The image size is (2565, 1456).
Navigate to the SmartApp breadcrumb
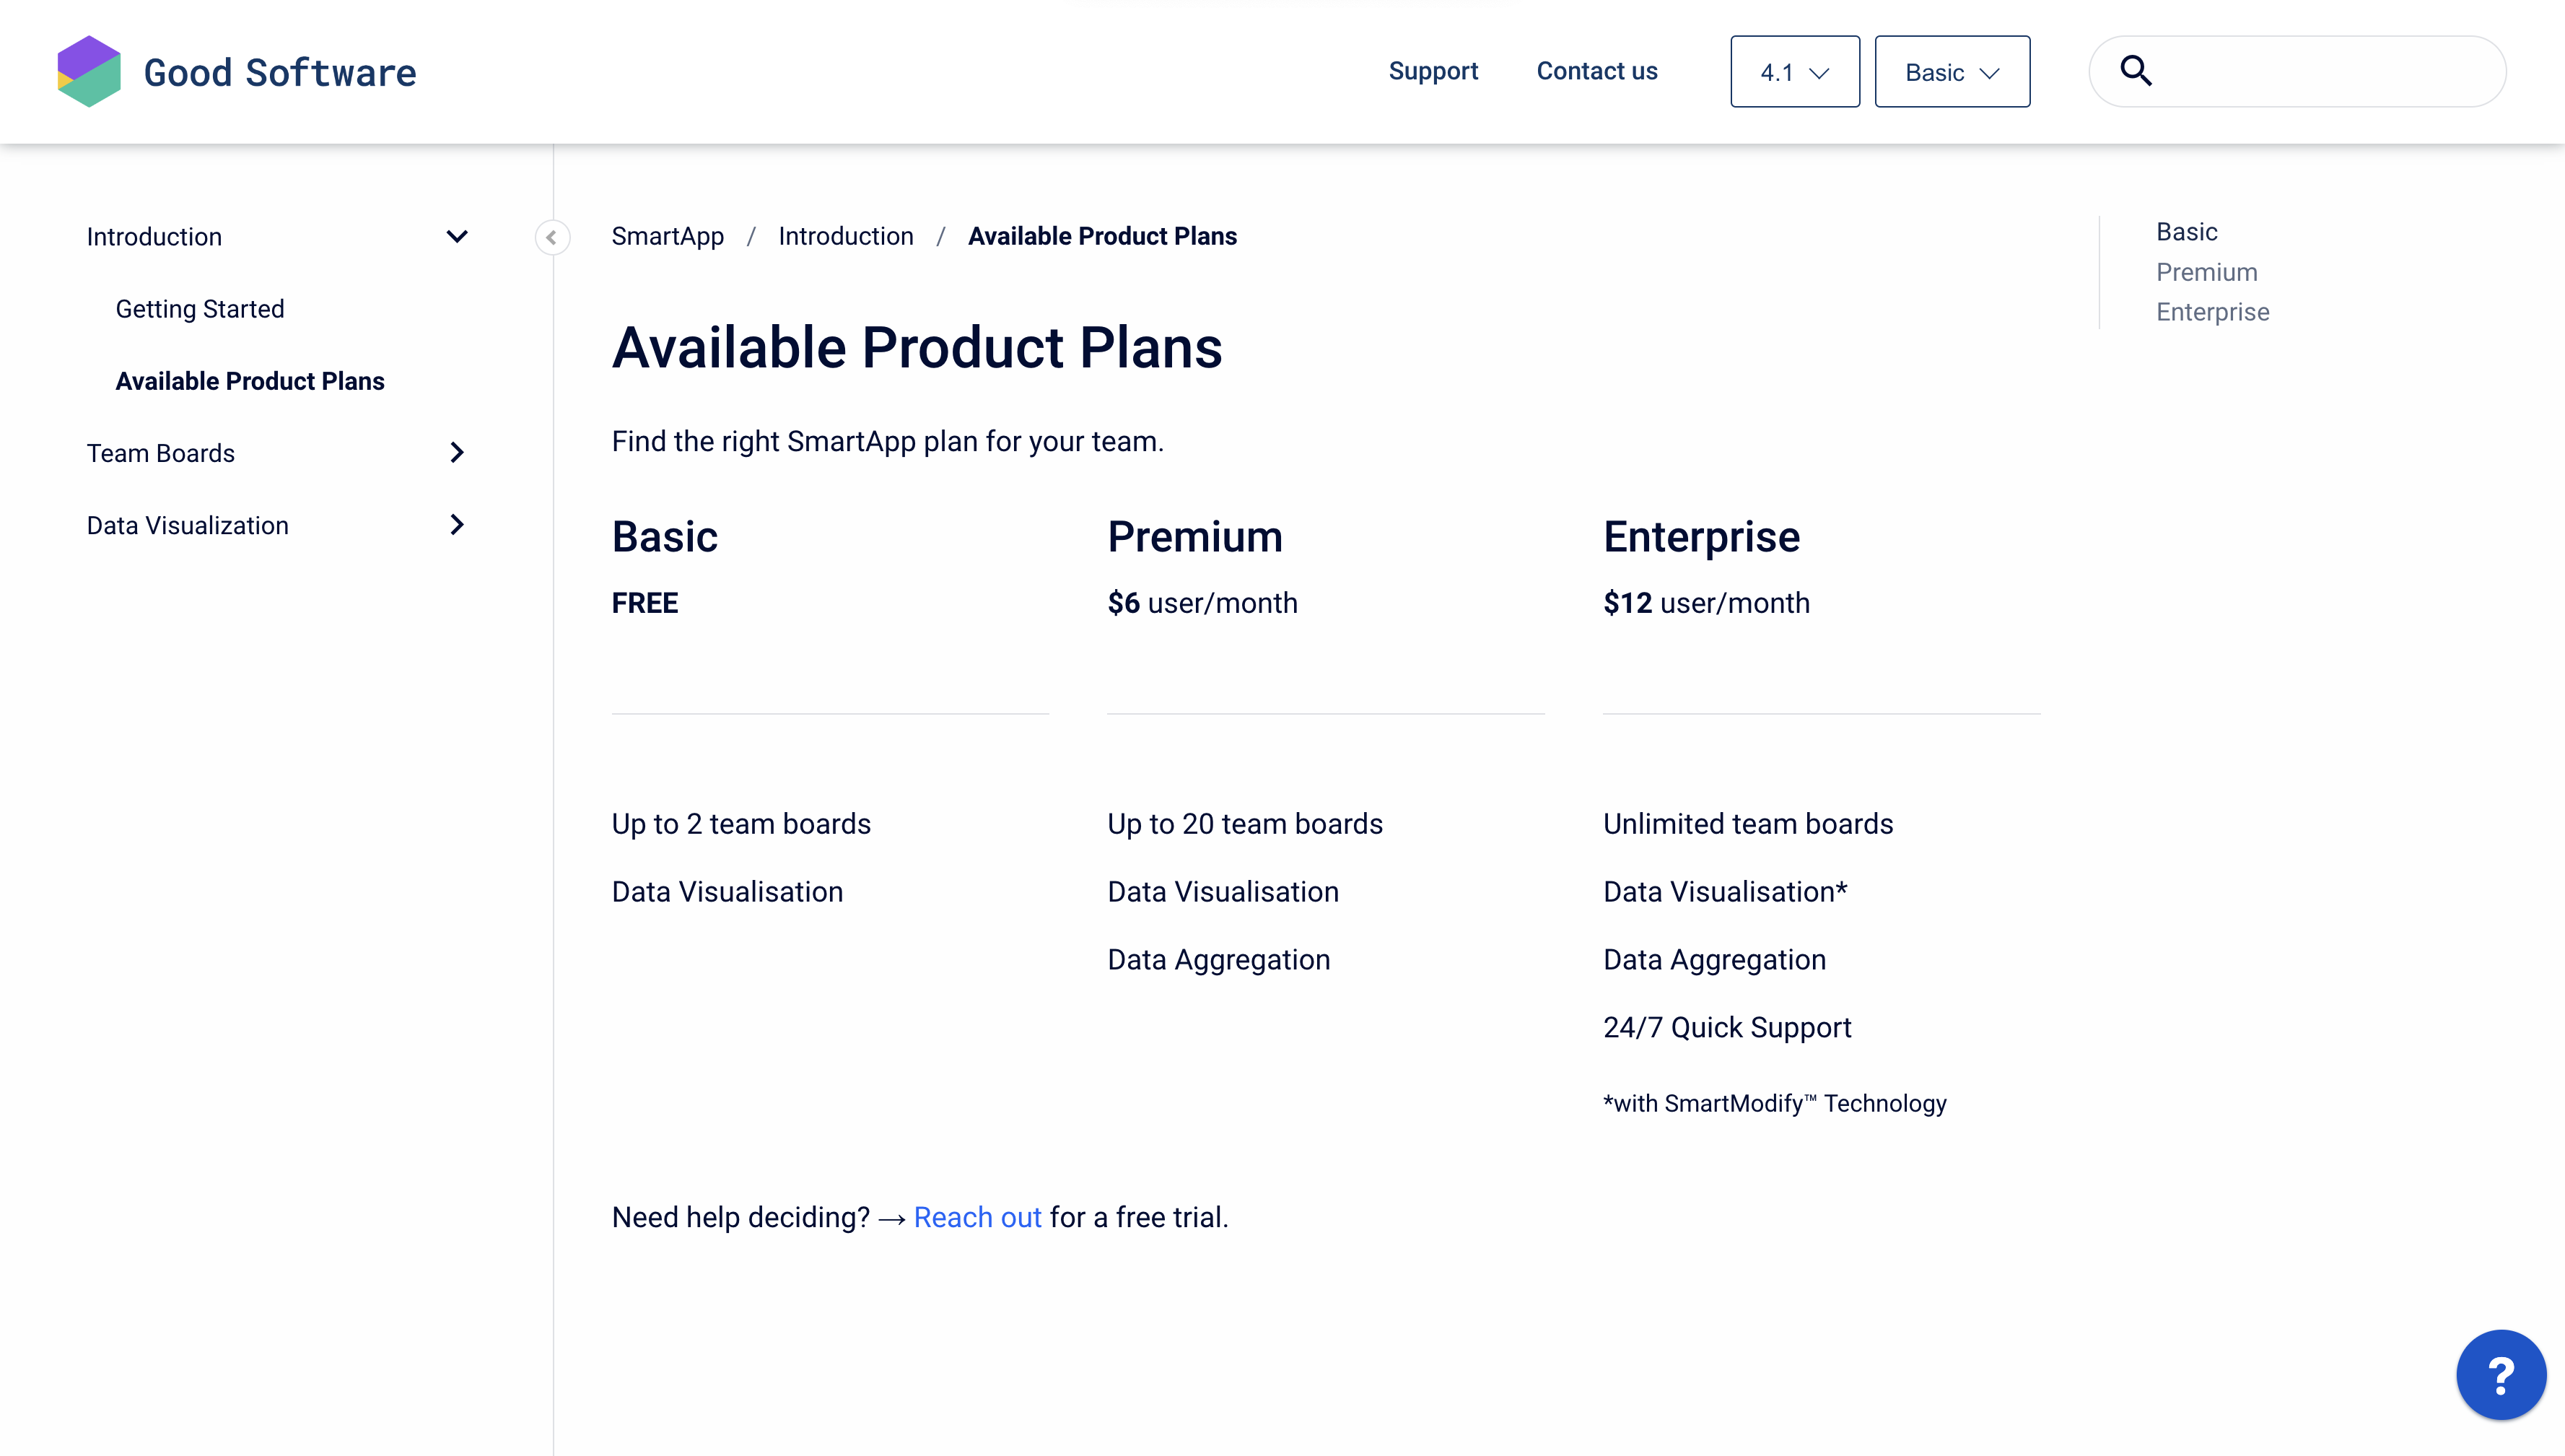(x=667, y=236)
